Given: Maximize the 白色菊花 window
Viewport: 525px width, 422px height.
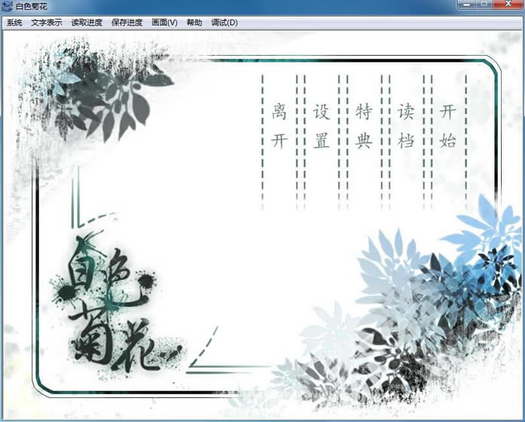Looking at the screenshot, I should click(x=484, y=5).
